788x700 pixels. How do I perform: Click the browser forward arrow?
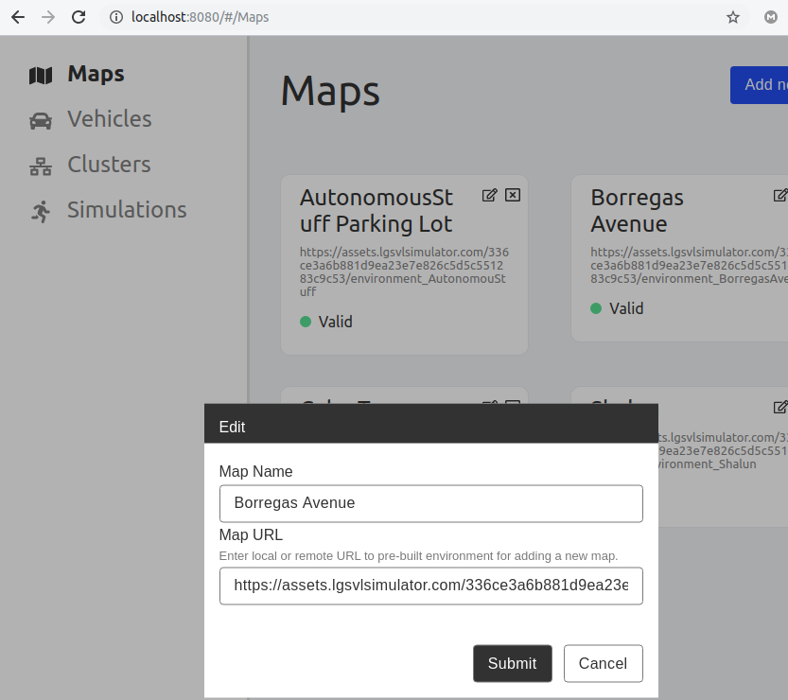pyautogui.click(x=48, y=17)
